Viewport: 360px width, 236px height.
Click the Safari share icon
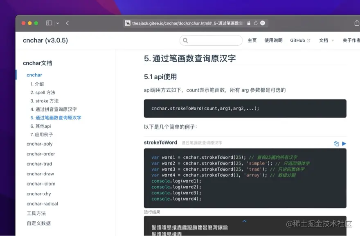357,23
